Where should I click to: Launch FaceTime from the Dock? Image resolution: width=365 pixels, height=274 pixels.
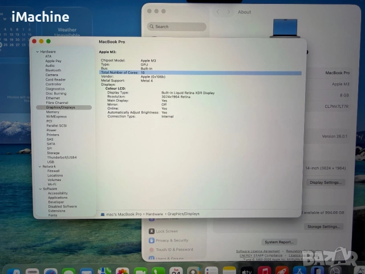pos(140,272)
